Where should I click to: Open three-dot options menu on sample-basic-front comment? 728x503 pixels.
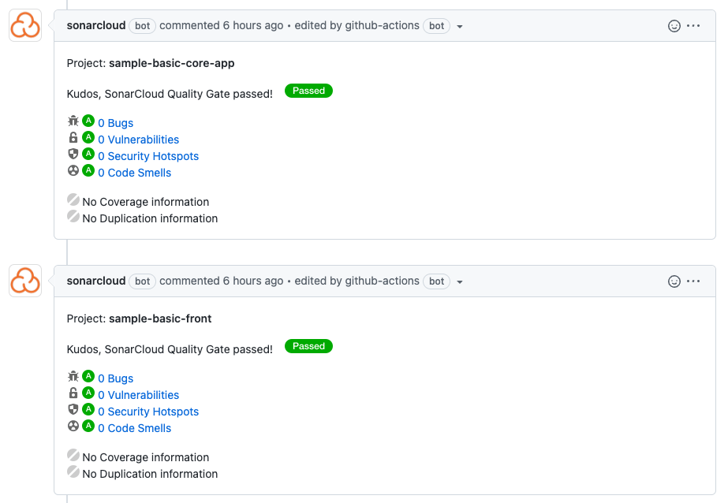tap(693, 281)
